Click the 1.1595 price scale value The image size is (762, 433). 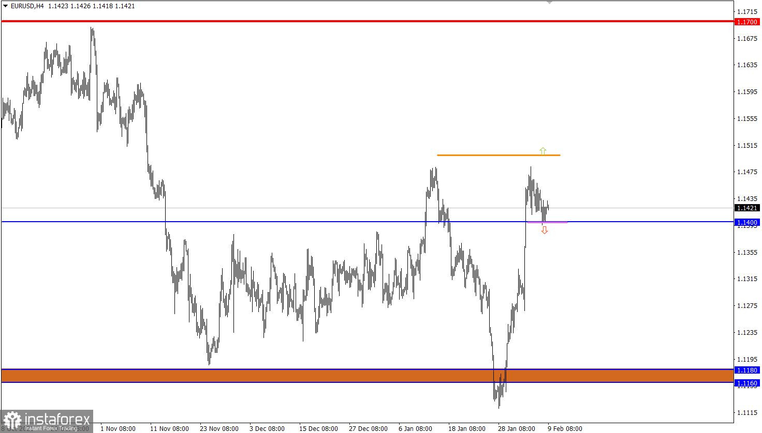pos(747,91)
